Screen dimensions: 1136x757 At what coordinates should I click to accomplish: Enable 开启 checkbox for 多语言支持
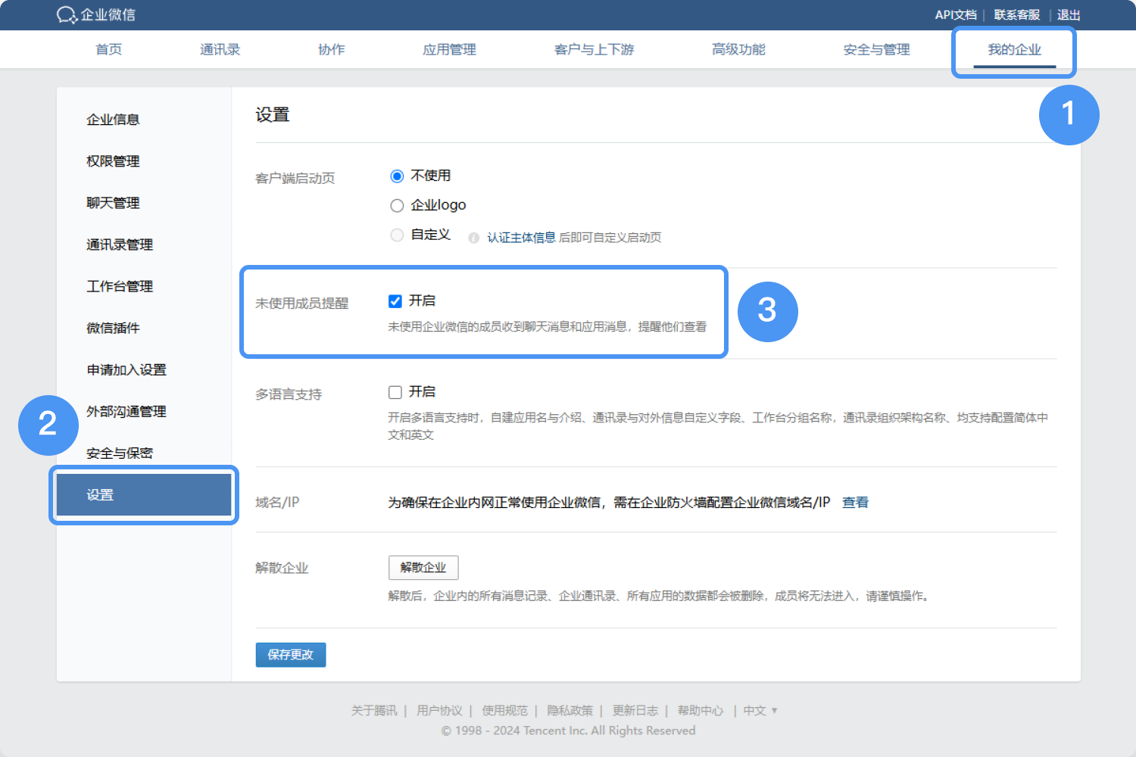pos(395,392)
